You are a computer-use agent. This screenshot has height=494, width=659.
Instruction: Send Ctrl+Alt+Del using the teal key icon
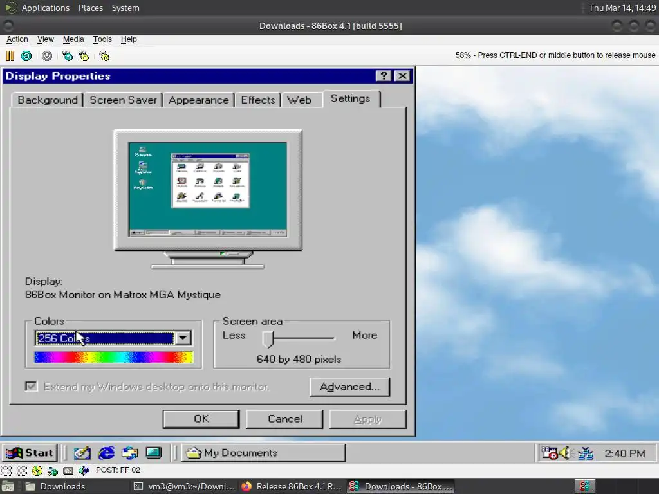click(68, 56)
